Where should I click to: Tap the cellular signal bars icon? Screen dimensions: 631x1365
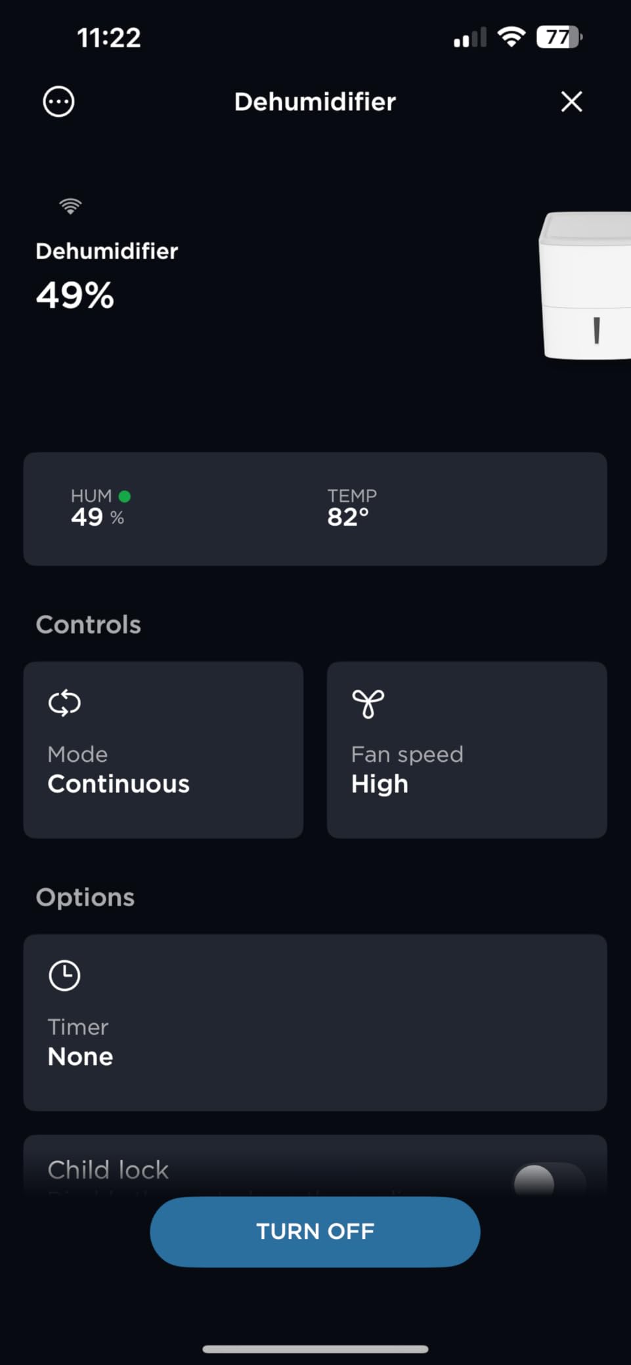pyautogui.click(x=470, y=38)
